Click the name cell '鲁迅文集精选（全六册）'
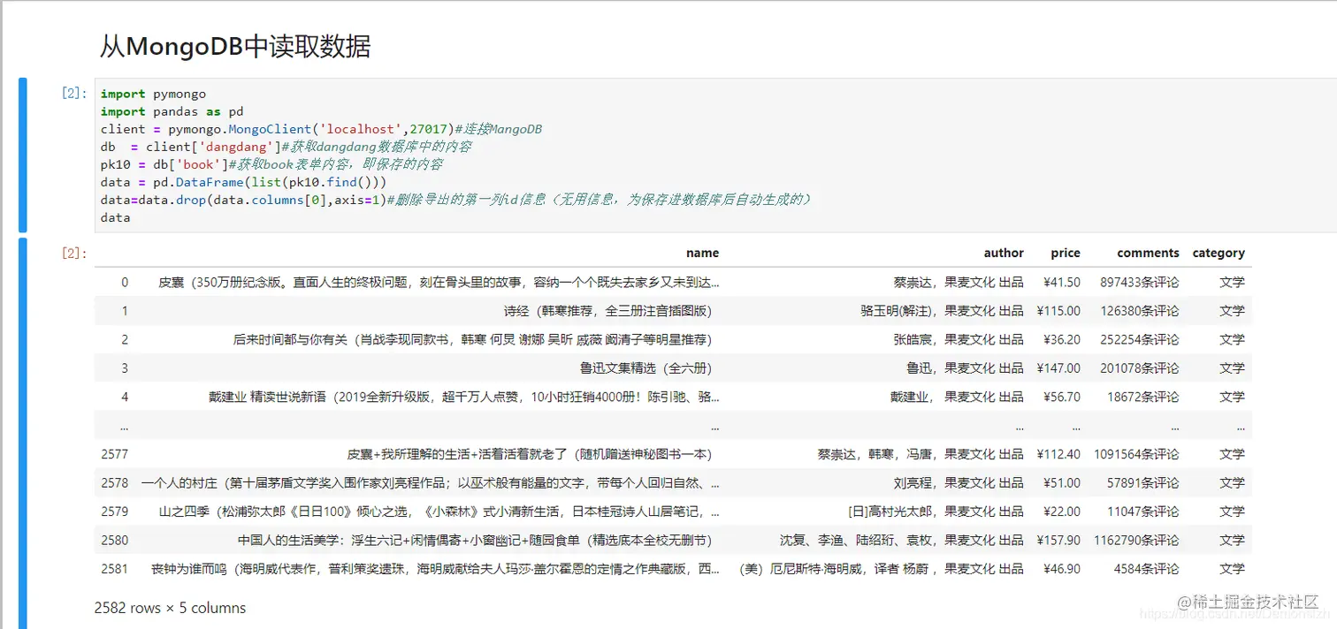Screen dimensions: 1337x629 [x=646, y=368]
